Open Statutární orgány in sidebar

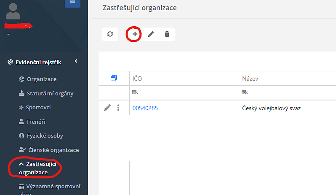pyautogui.click(x=50, y=93)
